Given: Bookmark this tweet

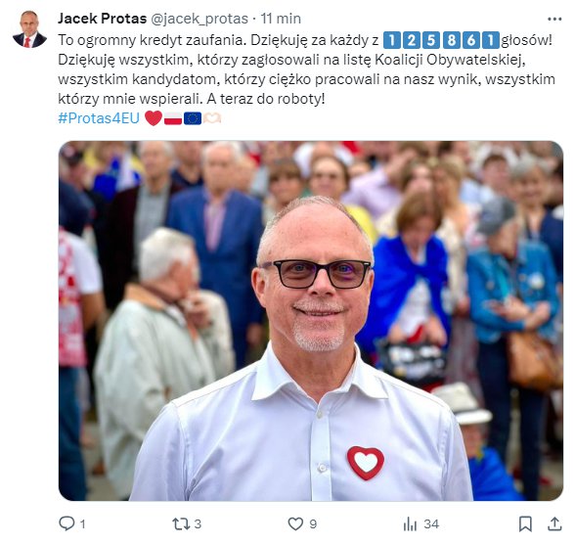Looking at the screenshot, I should [525, 523].
